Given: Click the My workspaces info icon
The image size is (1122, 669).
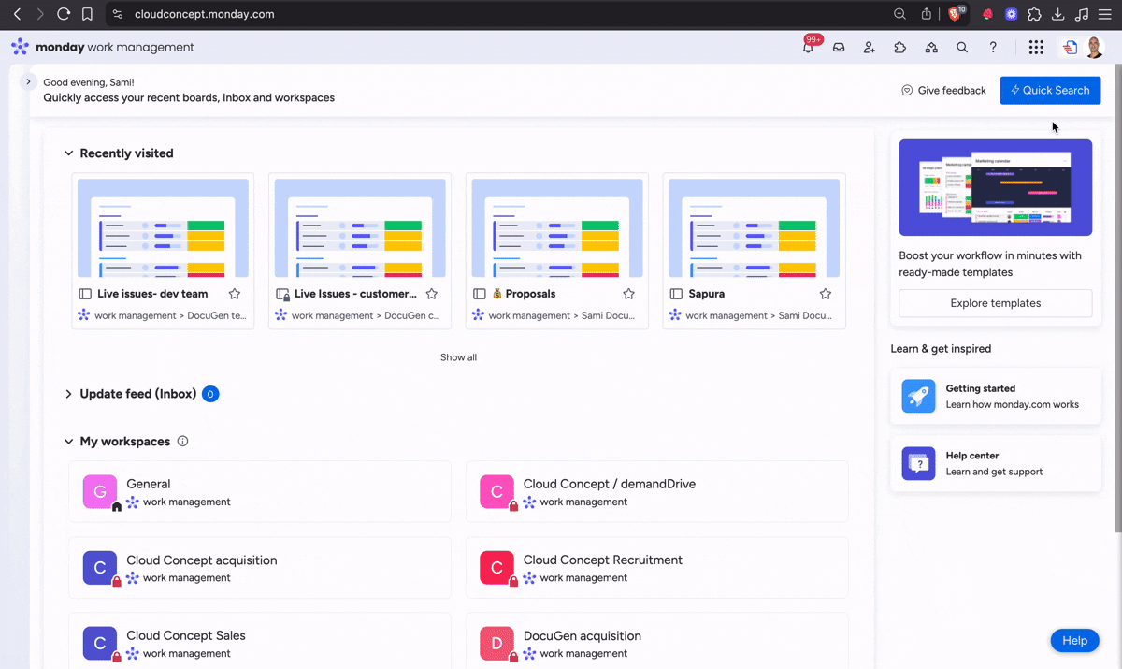Looking at the screenshot, I should (182, 441).
